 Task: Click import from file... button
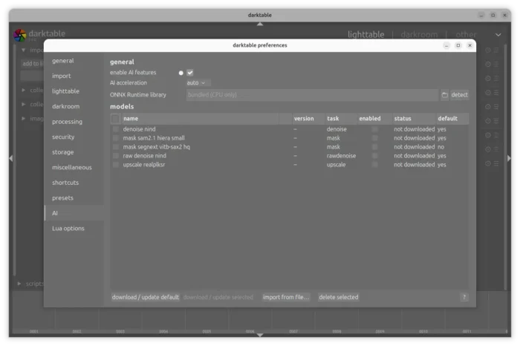(286, 297)
